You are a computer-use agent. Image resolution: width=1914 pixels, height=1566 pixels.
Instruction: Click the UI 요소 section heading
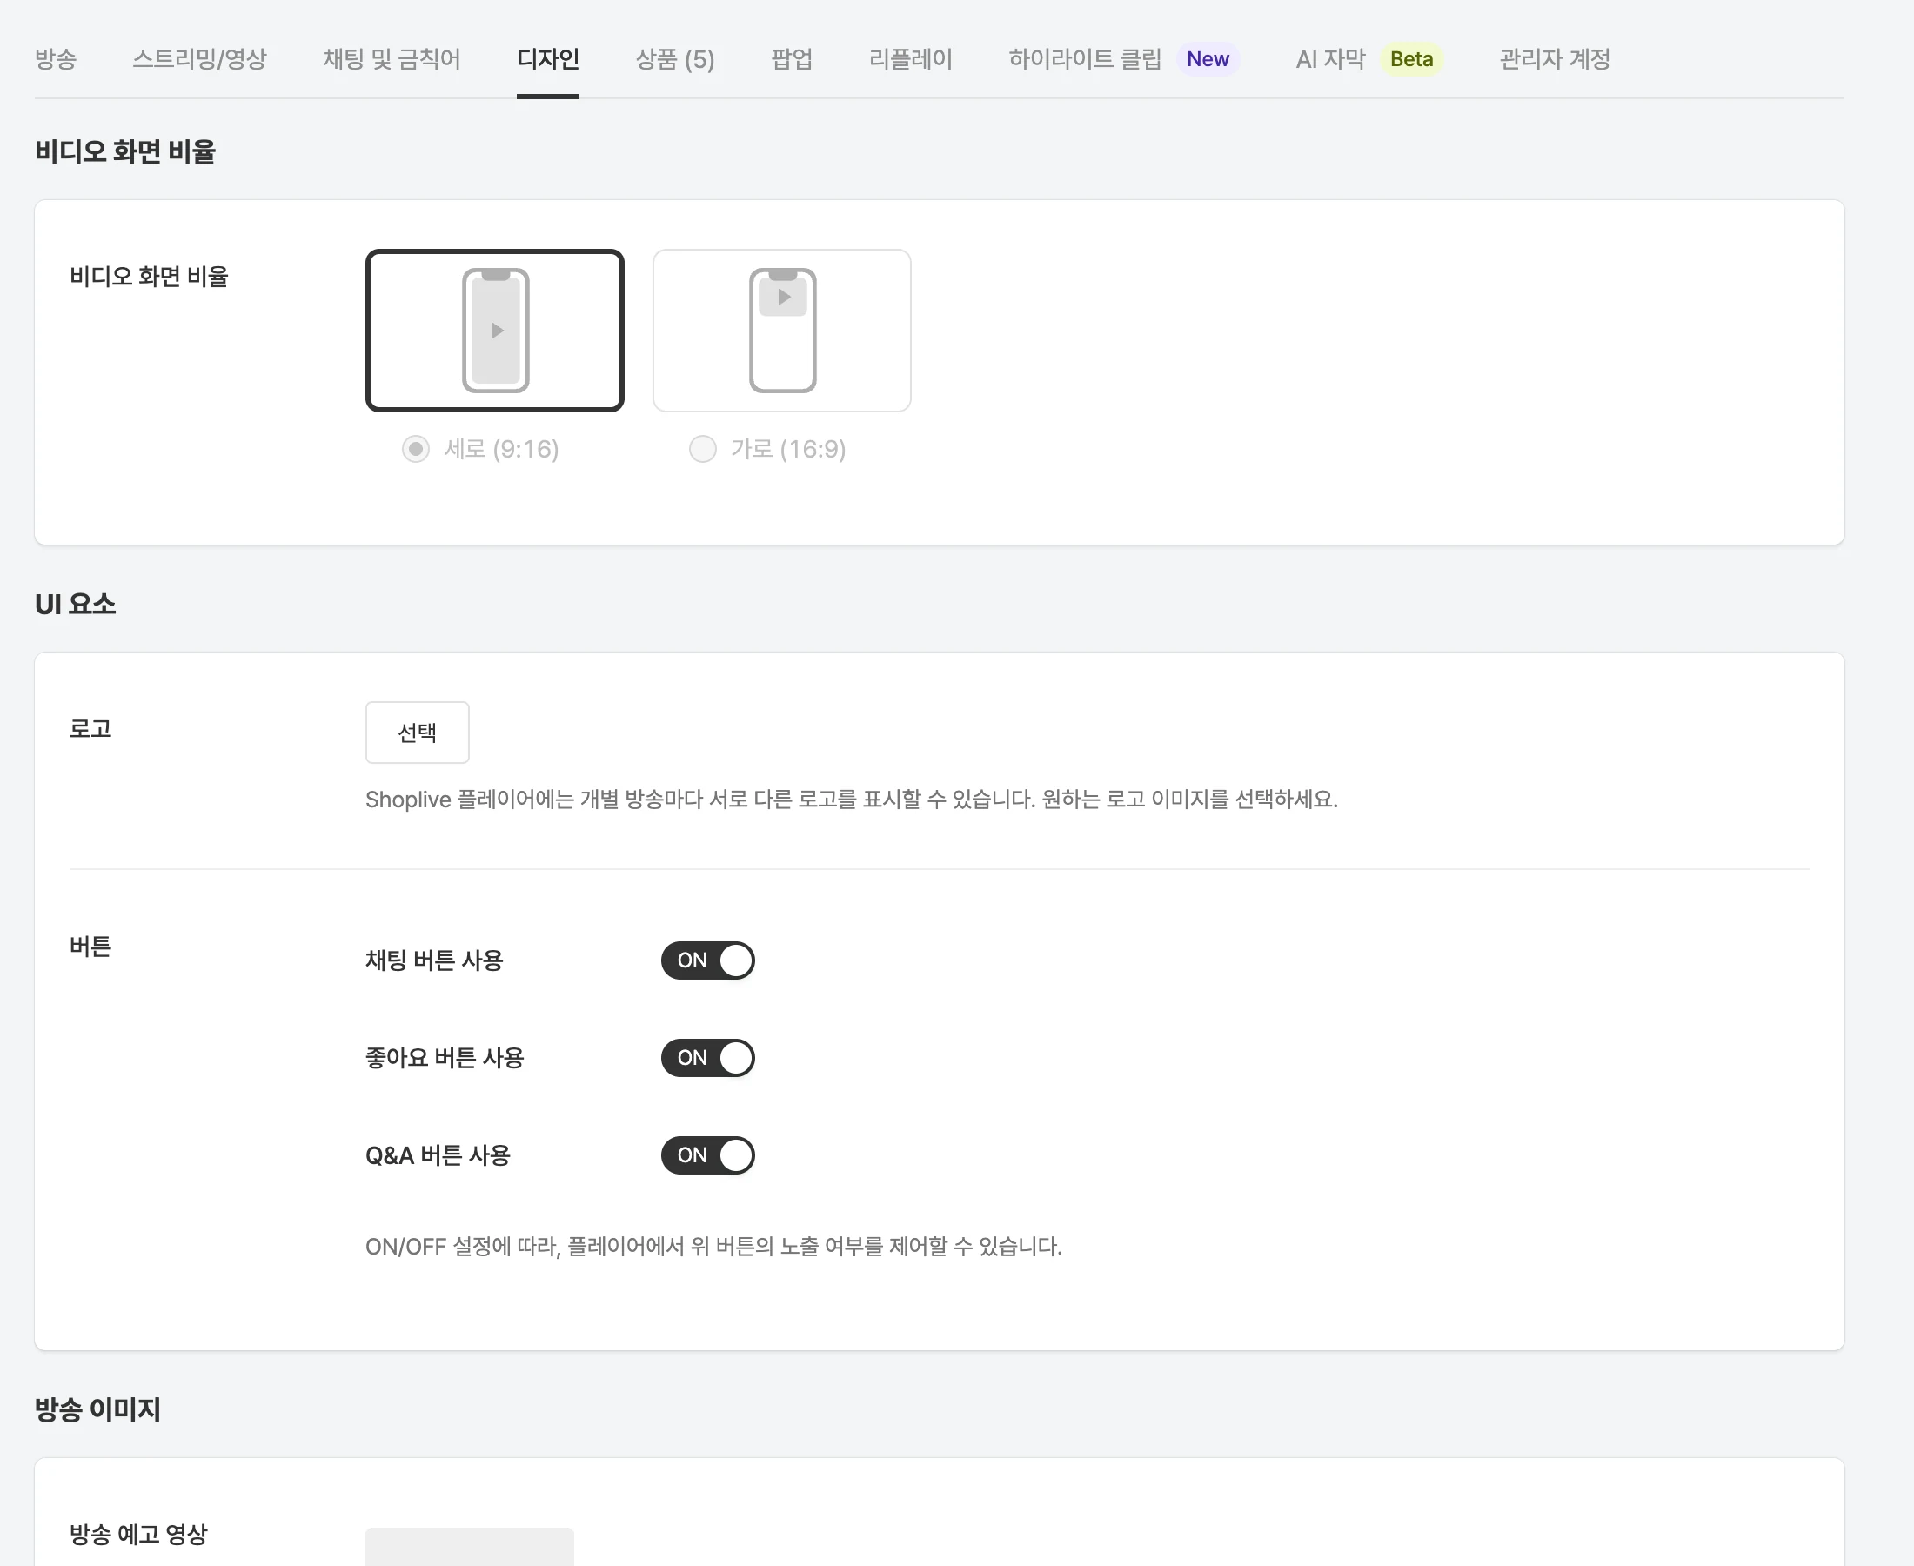click(x=75, y=604)
